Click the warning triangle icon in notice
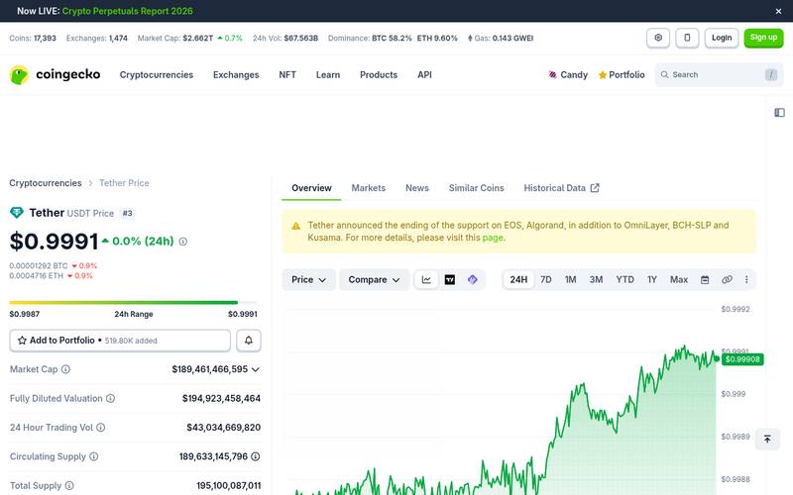Viewport: 793px width, 495px height. pos(295,226)
